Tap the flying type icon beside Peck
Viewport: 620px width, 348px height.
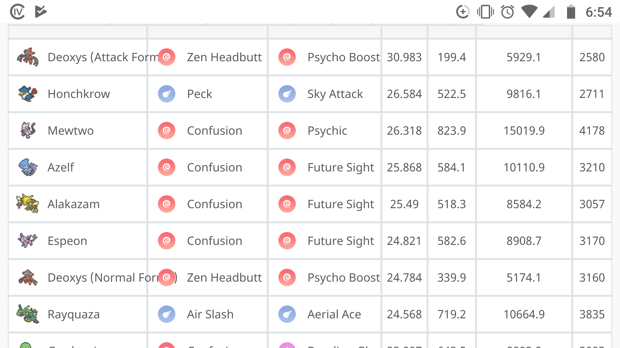coord(167,94)
